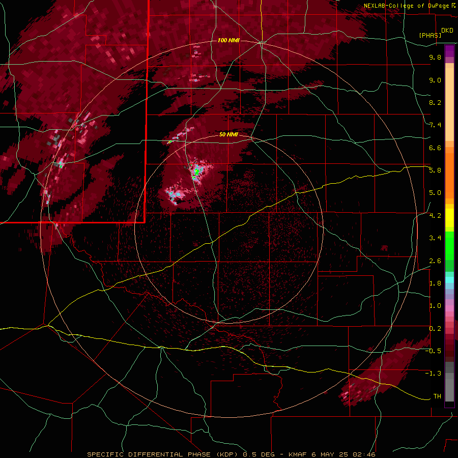Screen dimensions: 458x458
Task: Pick the yellow segment of the color bar
Action: 449,218
